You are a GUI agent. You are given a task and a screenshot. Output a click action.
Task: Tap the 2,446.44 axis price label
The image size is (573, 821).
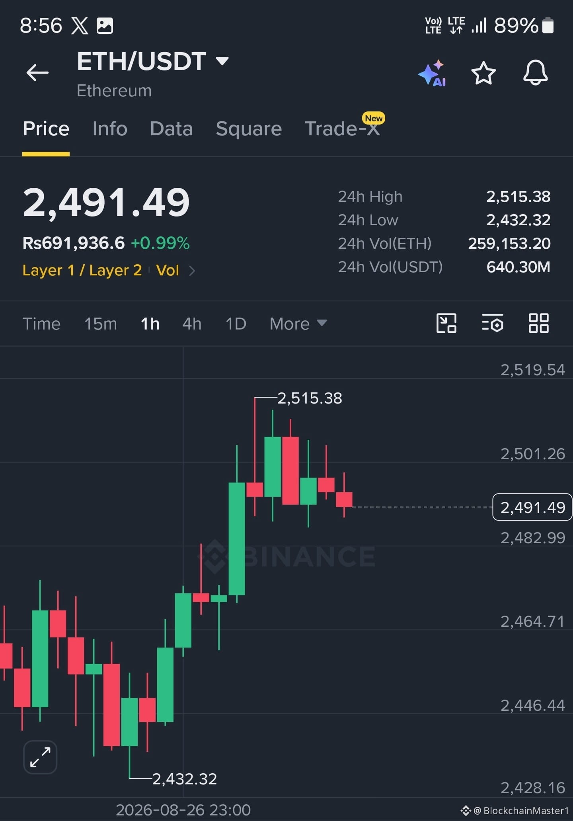[x=532, y=705]
